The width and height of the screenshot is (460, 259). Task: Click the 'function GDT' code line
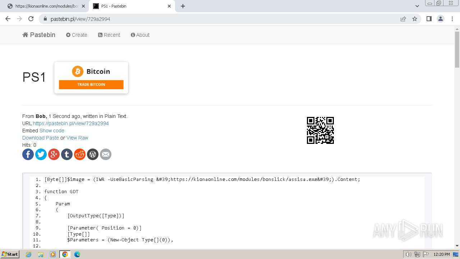[x=61, y=191]
